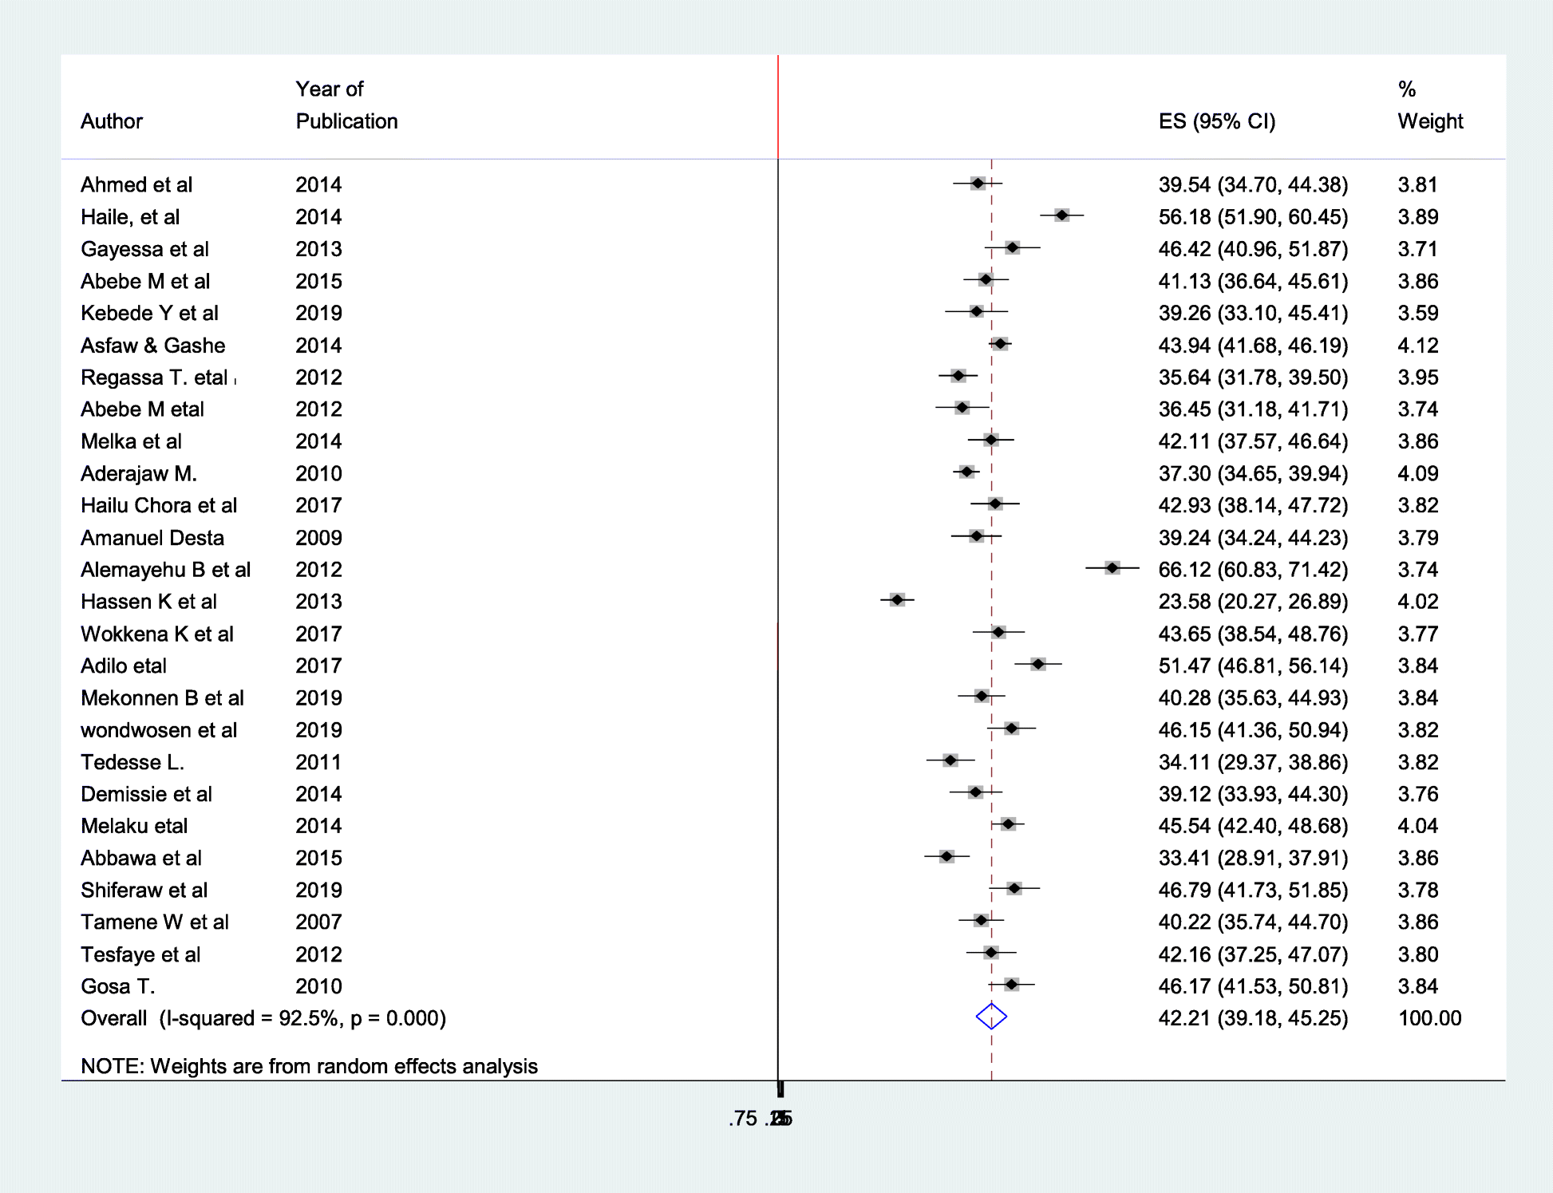Select the Haile plot point marker
The width and height of the screenshot is (1553, 1193).
[1061, 215]
